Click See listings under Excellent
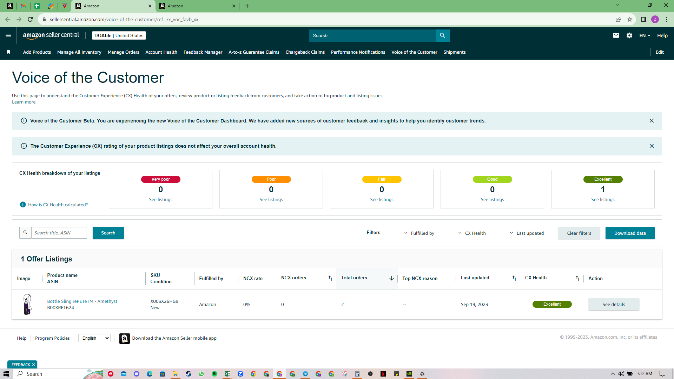The image size is (674, 379). click(603, 199)
